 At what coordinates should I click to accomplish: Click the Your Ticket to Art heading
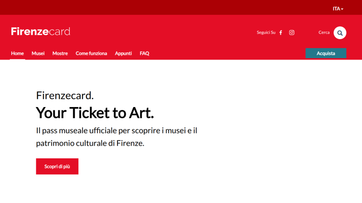(95, 113)
